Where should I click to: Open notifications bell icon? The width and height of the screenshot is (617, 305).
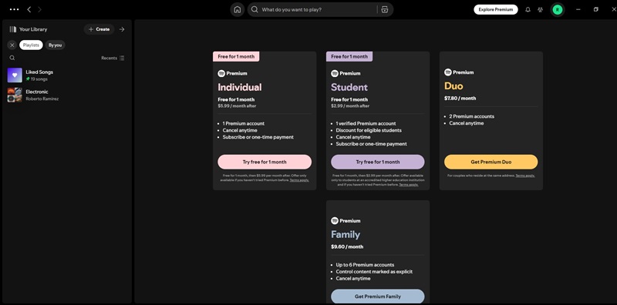[x=528, y=9]
